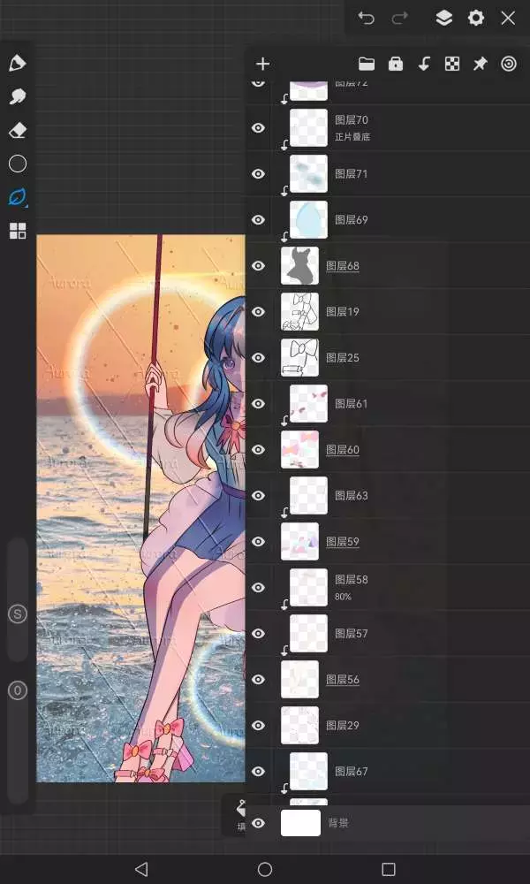
Task: Click the pin icon in layers panel
Action: click(x=481, y=64)
